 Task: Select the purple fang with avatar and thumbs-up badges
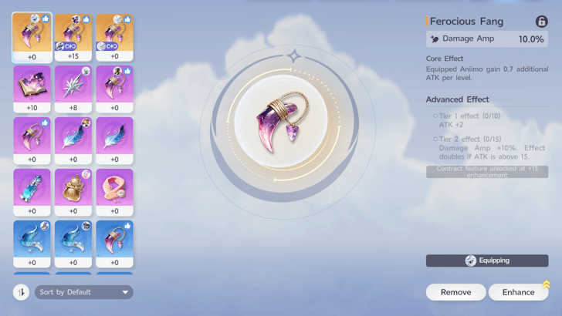115,89
